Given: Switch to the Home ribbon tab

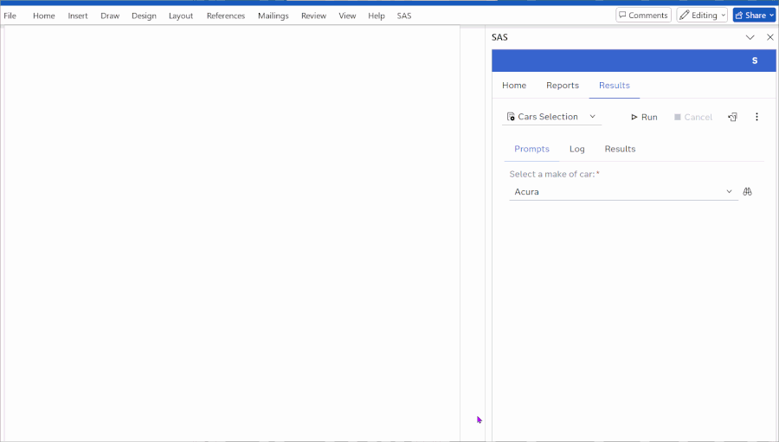Looking at the screenshot, I should 44,16.
